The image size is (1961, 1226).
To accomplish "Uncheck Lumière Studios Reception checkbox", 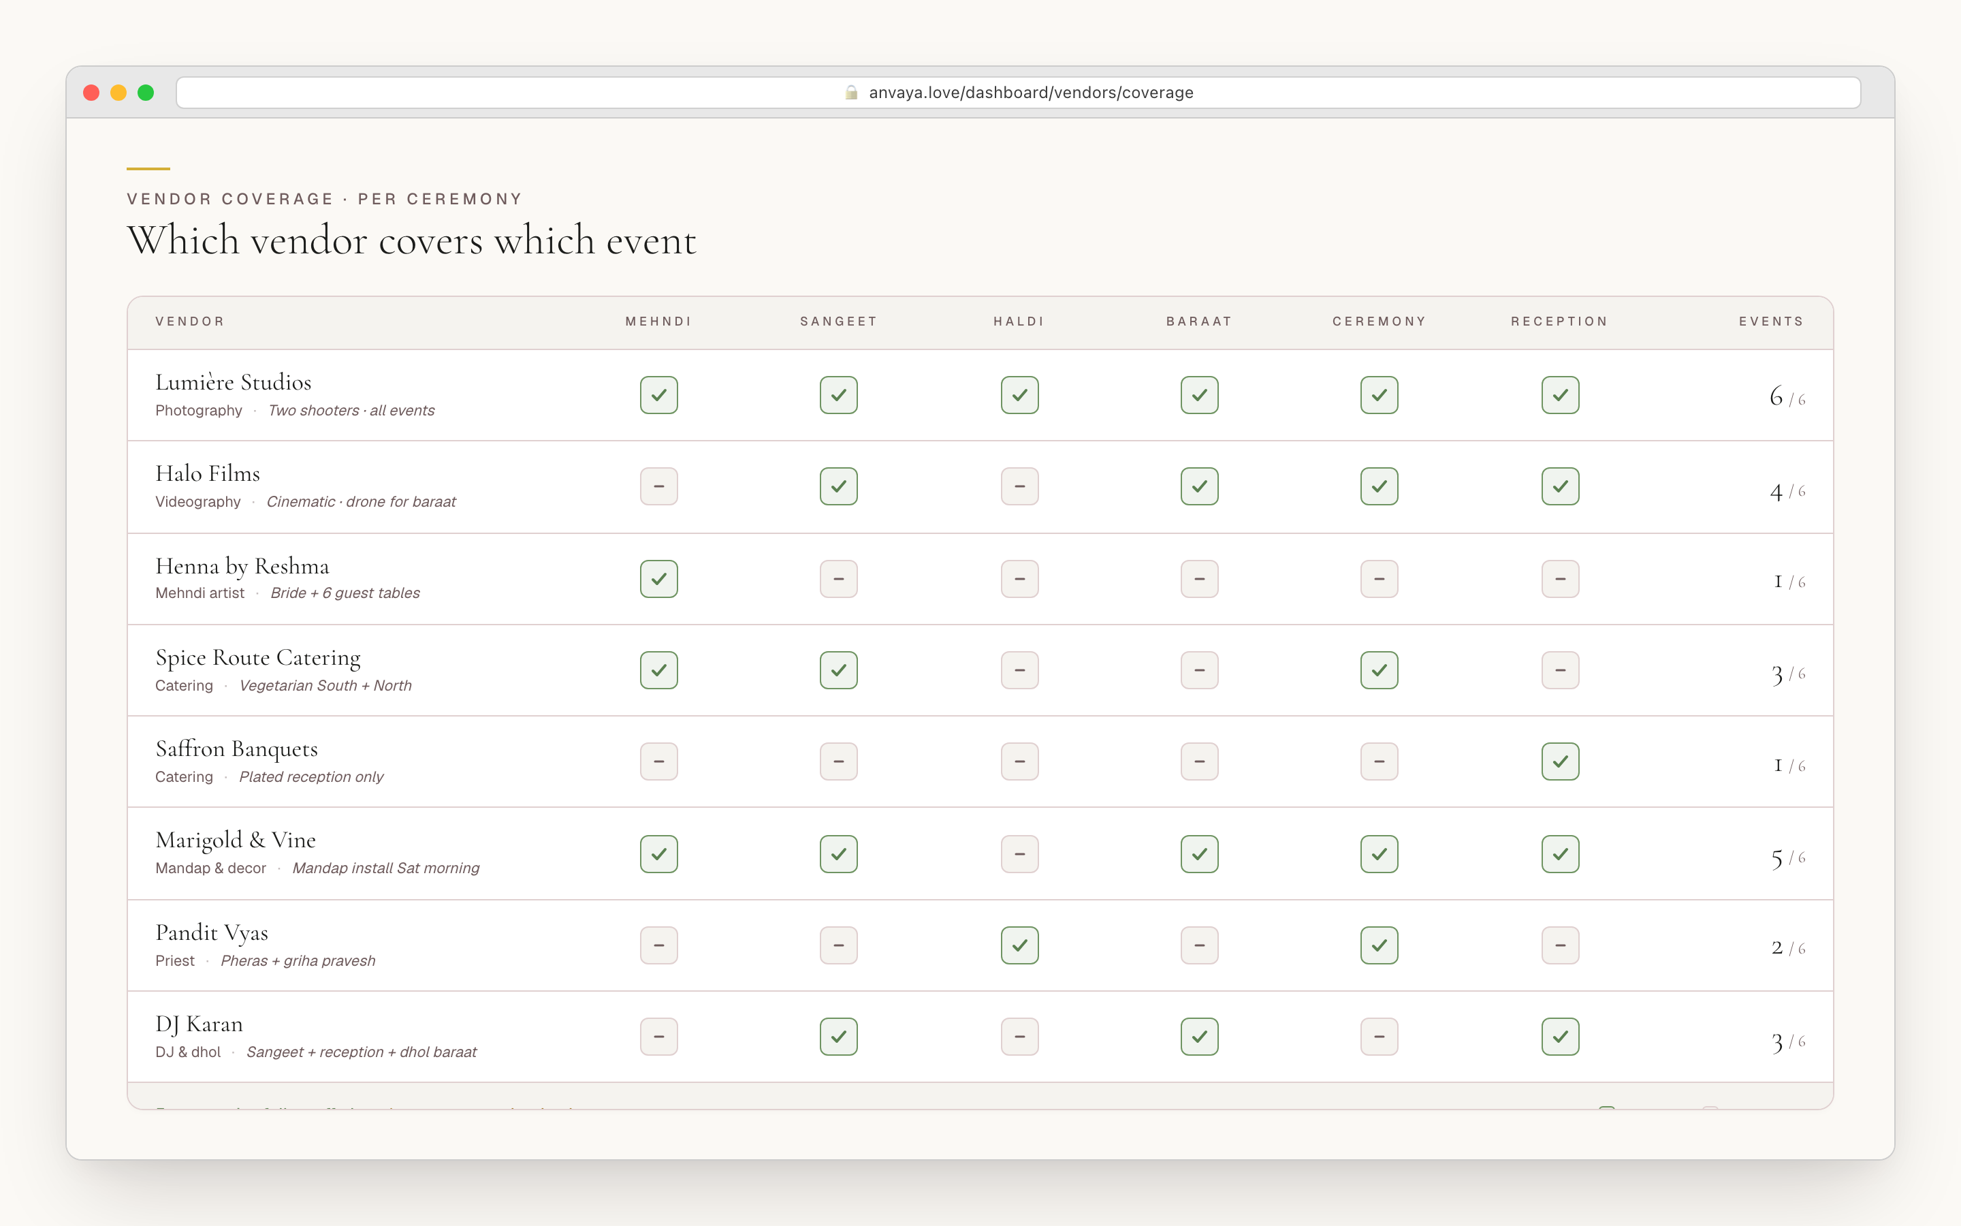I will coord(1560,395).
